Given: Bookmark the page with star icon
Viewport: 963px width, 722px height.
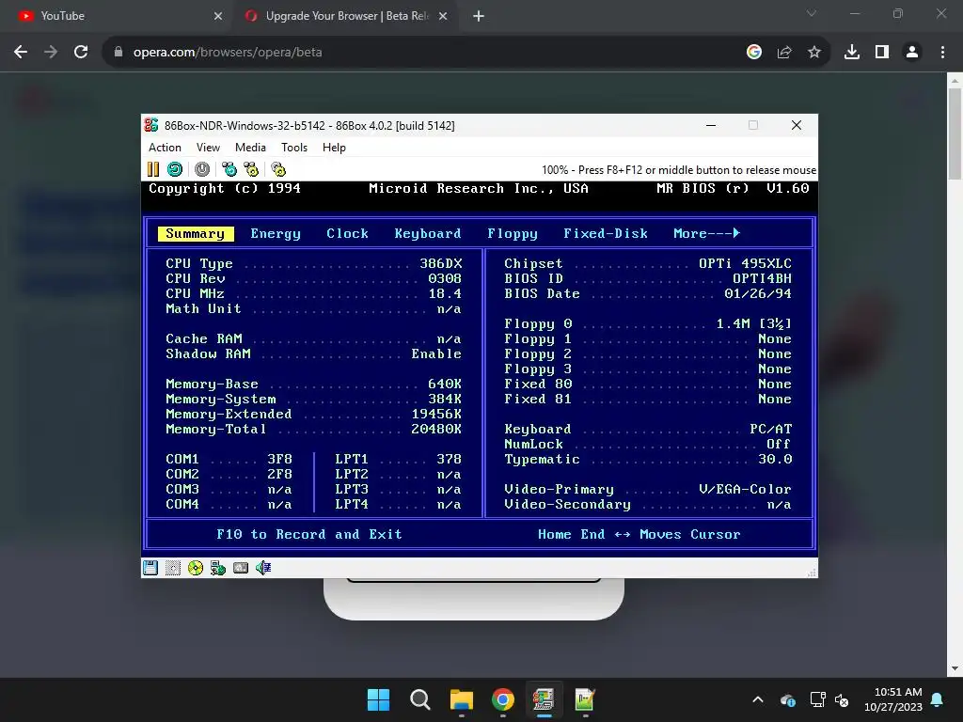Looking at the screenshot, I should click(814, 53).
